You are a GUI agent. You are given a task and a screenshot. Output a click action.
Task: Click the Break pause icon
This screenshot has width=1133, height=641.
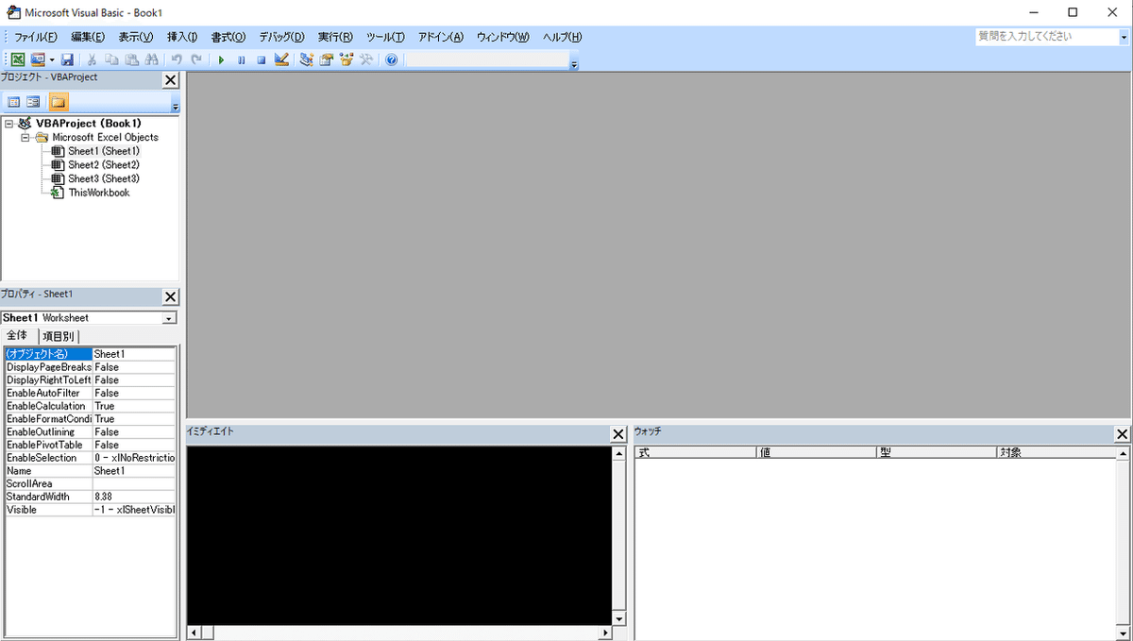click(x=242, y=59)
